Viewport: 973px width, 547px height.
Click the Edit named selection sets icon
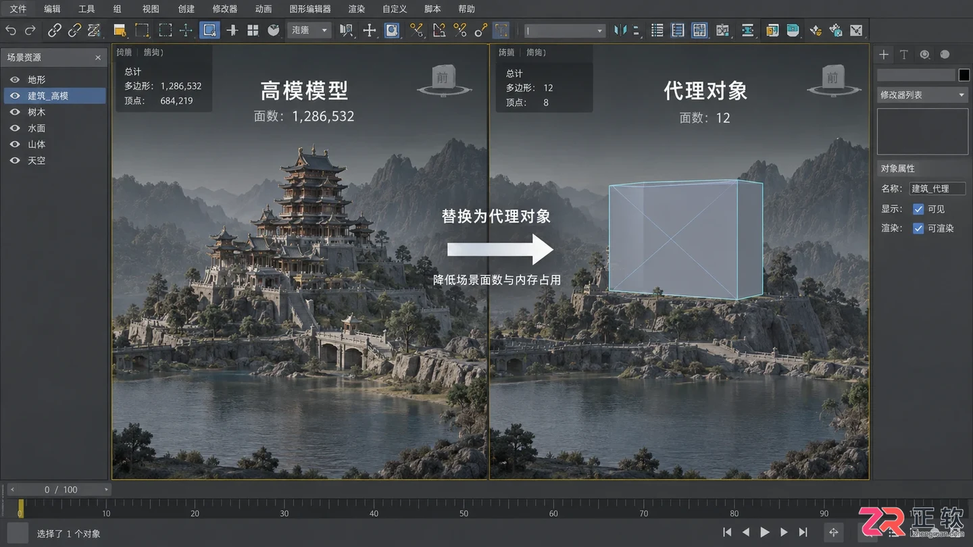click(x=501, y=30)
